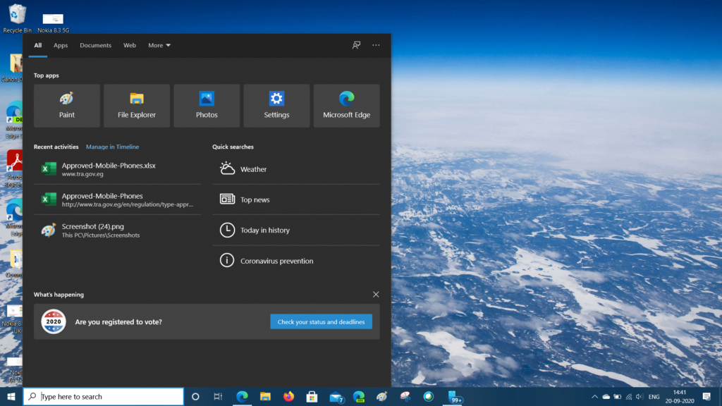Expand the More search filters menu

click(x=158, y=45)
